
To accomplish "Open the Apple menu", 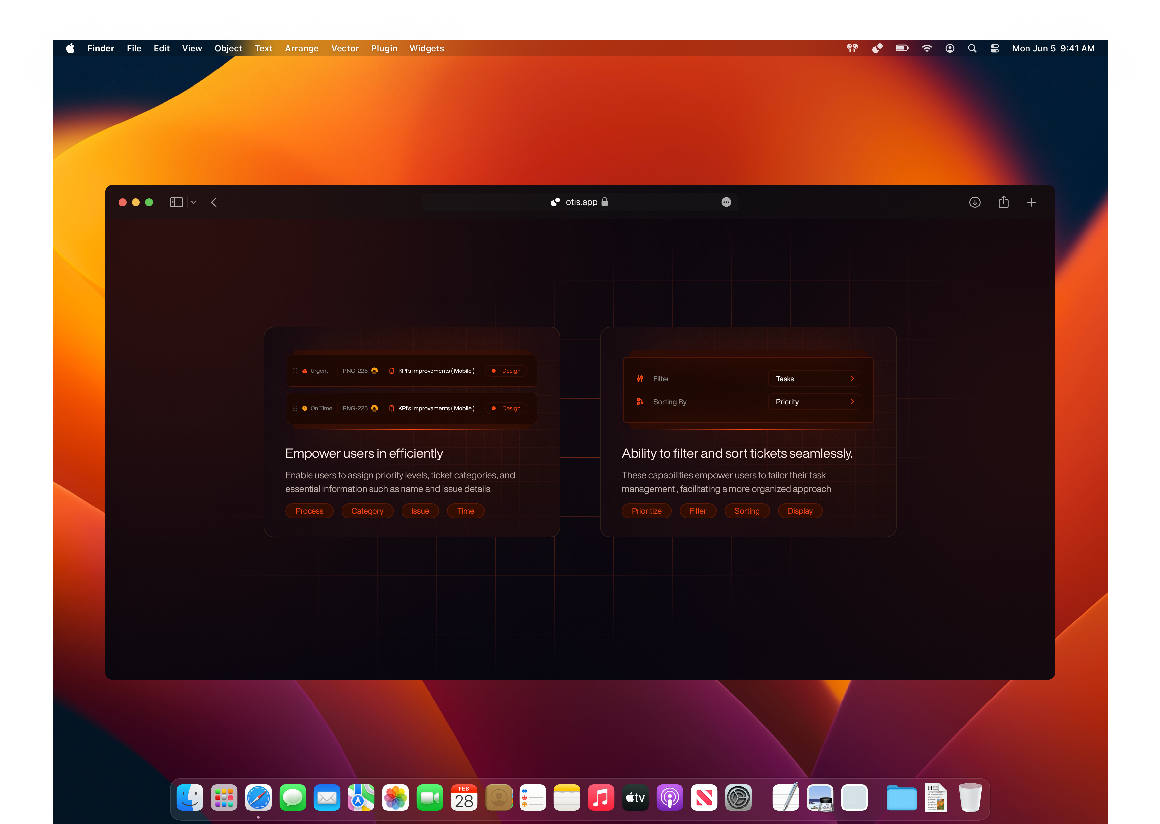I will (71, 48).
